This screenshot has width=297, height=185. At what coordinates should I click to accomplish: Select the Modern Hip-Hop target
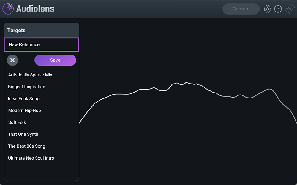tap(24, 110)
